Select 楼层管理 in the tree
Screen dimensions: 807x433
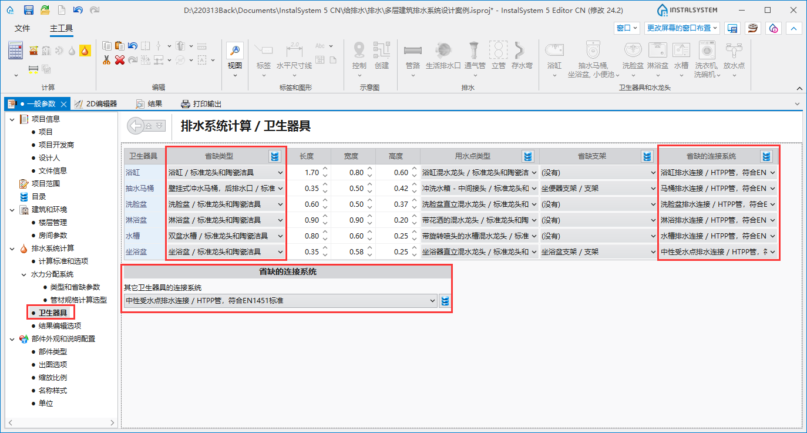53,223
